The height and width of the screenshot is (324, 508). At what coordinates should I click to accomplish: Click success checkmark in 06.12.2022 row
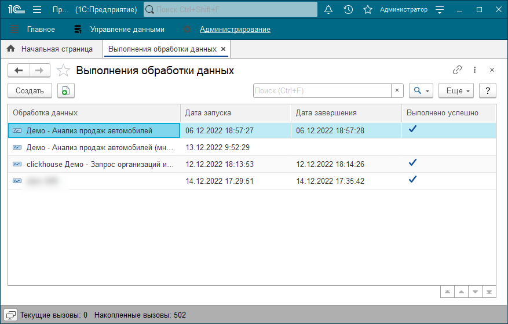412,129
